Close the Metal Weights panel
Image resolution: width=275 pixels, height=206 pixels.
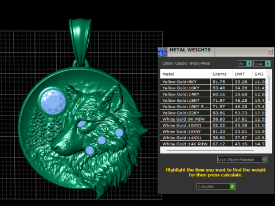tap(270, 51)
